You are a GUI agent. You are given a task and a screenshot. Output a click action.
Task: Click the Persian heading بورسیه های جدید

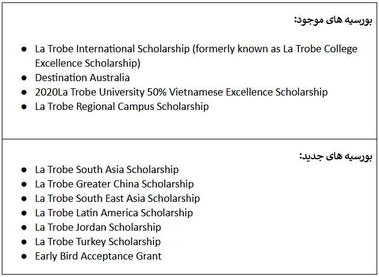336,156
